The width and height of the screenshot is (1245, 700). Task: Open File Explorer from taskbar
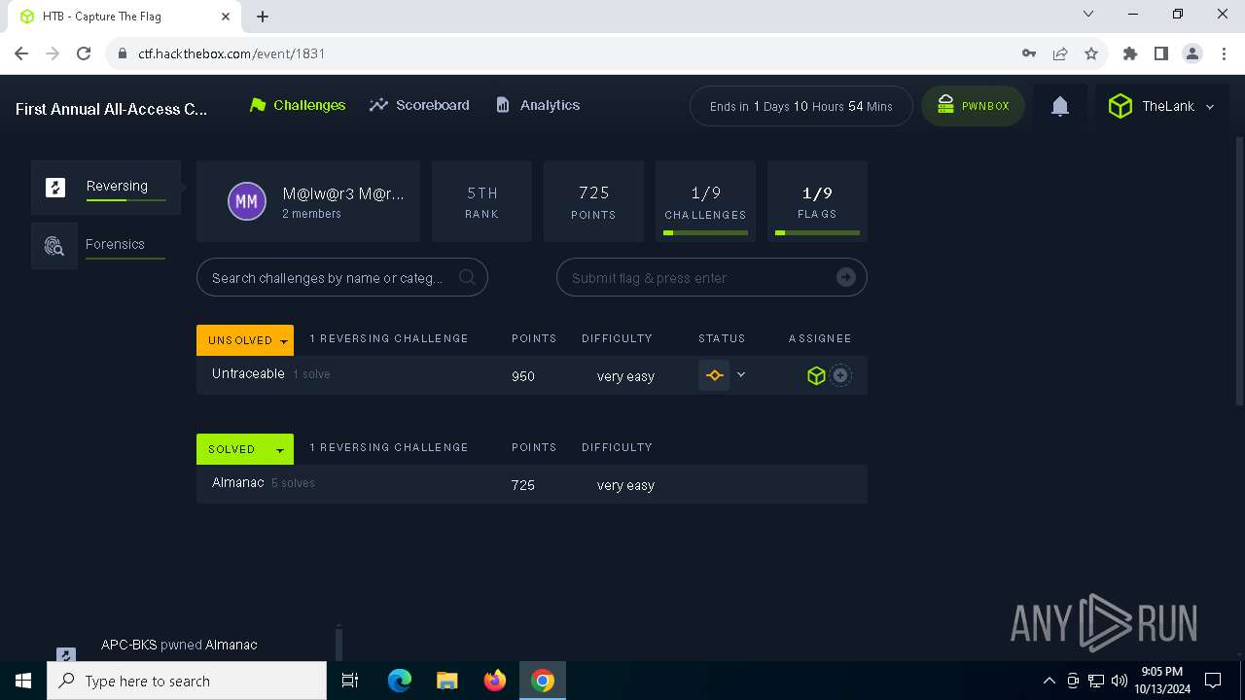click(x=447, y=681)
